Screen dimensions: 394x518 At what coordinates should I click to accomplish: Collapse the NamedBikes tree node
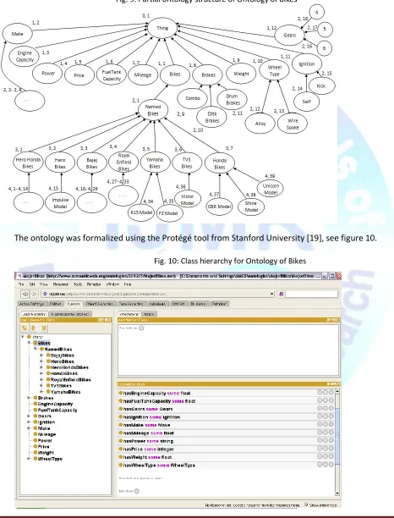[x=36, y=350]
